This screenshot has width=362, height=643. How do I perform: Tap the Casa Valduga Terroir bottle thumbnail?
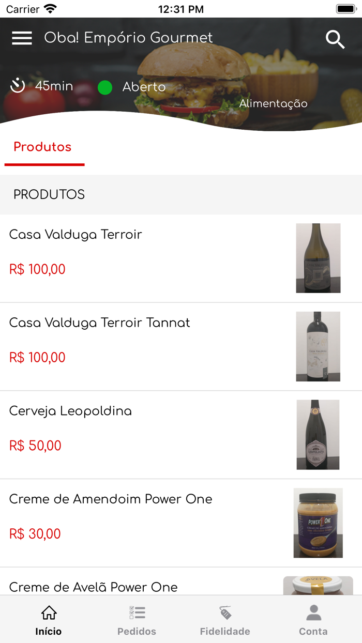(x=318, y=258)
